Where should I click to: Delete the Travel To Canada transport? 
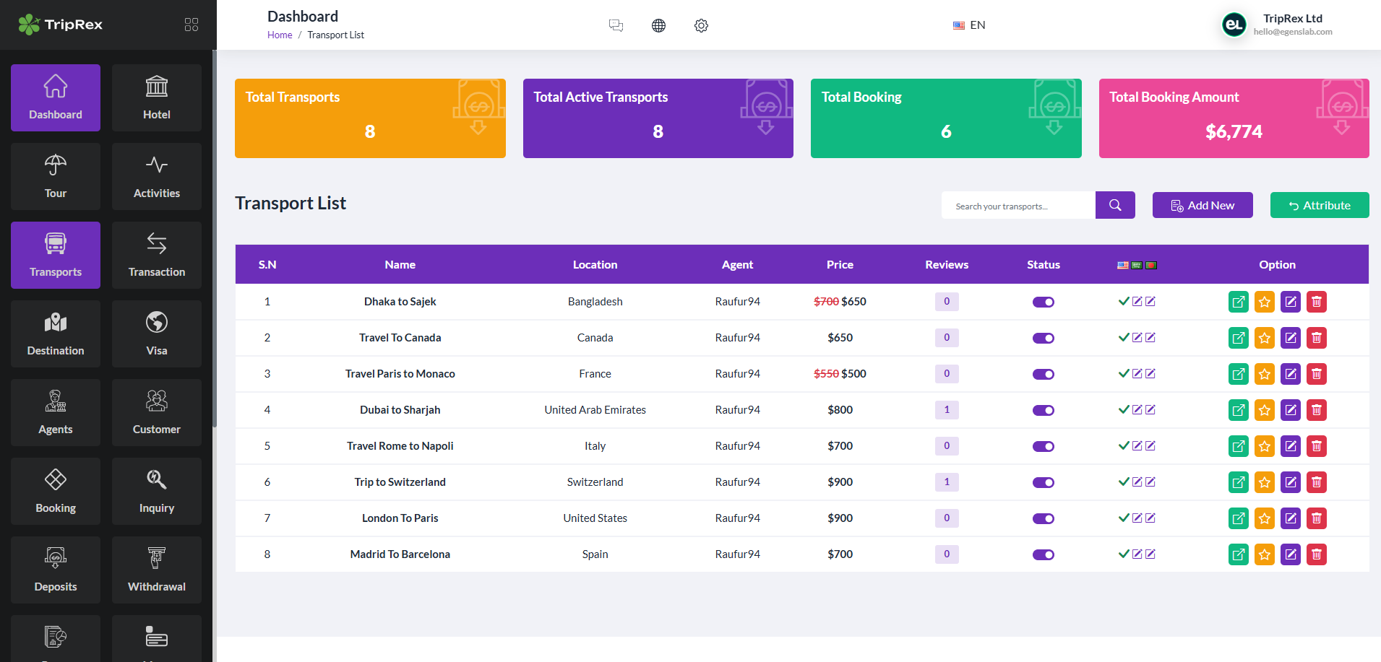tap(1317, 338)
